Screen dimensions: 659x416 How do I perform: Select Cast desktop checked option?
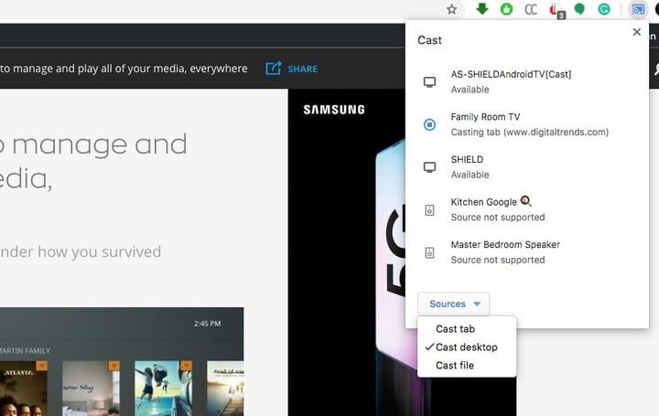tap(466, 347)
